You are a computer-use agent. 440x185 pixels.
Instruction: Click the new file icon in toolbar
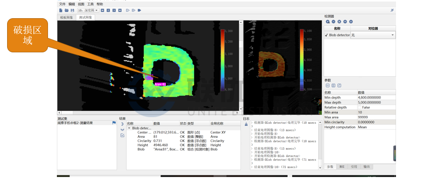(61, 10)
